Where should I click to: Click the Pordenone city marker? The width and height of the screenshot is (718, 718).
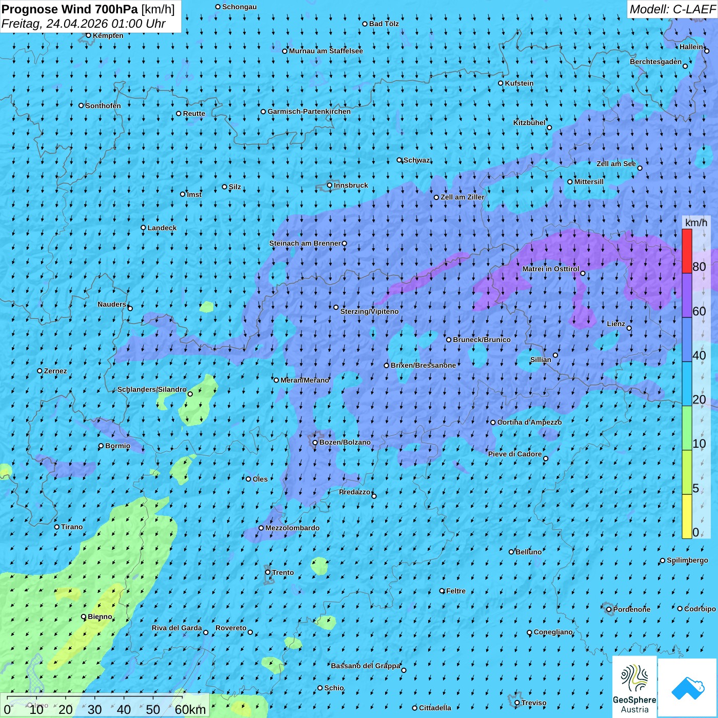tap(609, 610)
